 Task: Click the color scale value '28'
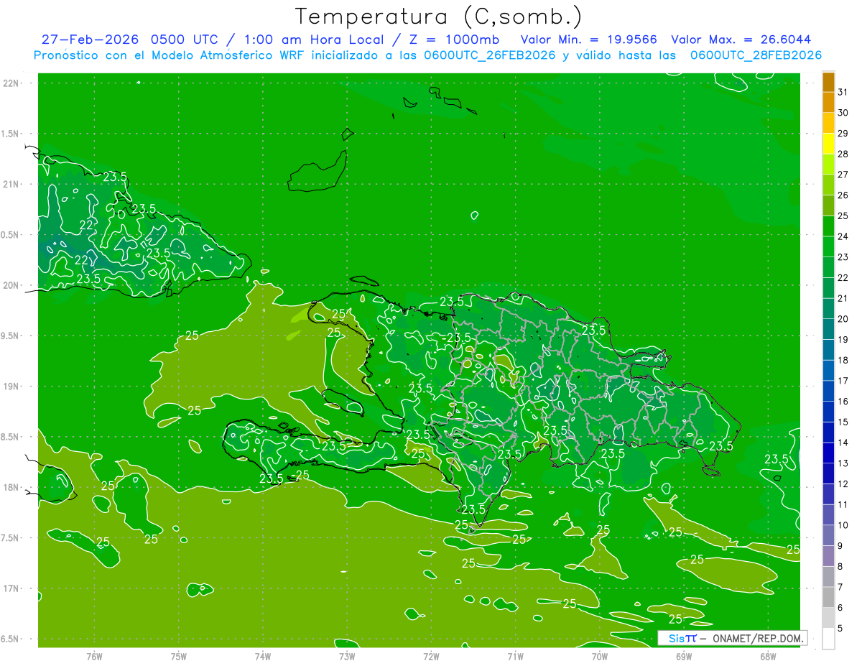(x=843, y=154)
